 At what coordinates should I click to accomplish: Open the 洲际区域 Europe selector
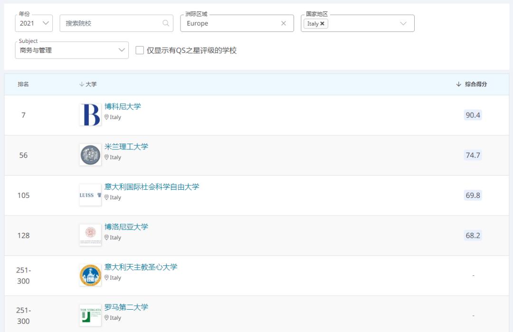[237, 23]
